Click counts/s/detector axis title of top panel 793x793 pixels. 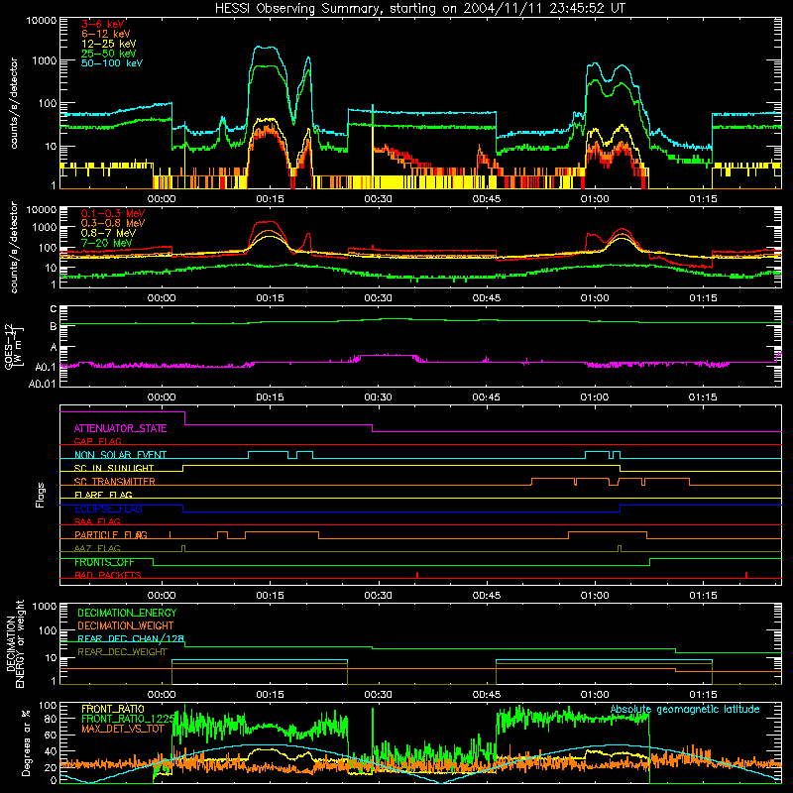click(14, 103)
